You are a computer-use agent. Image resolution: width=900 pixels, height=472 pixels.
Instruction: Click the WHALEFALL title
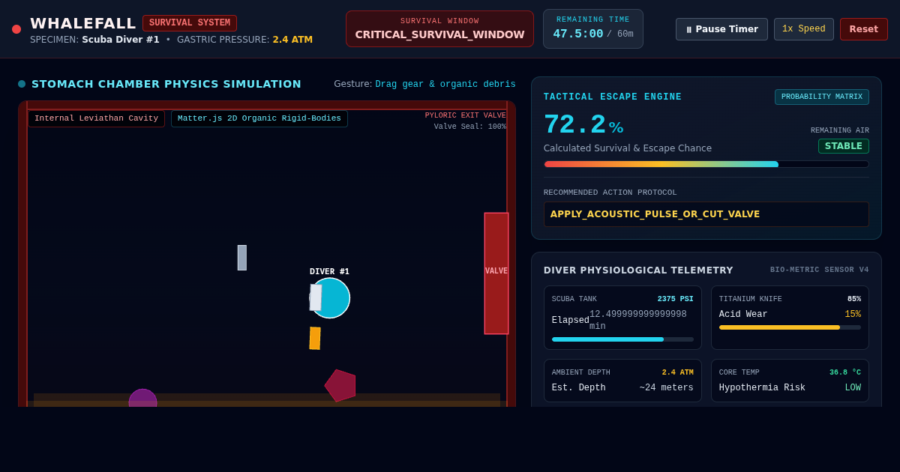[x=83, y=23]
